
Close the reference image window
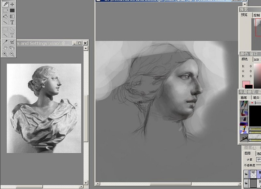point(85,43)
